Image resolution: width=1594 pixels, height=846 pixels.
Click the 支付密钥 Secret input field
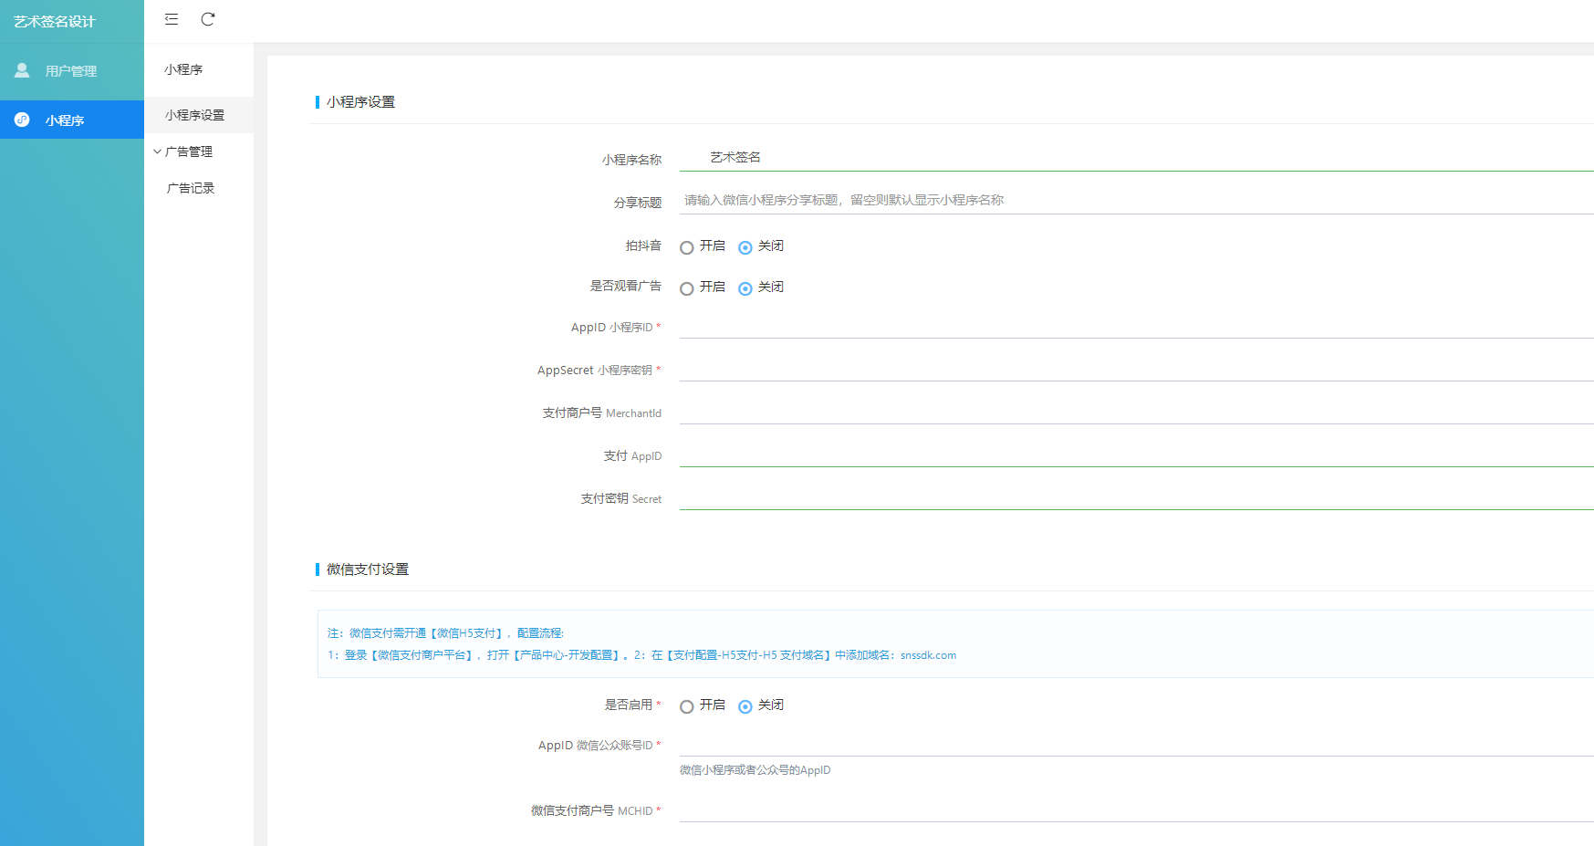pos(1136,496)
